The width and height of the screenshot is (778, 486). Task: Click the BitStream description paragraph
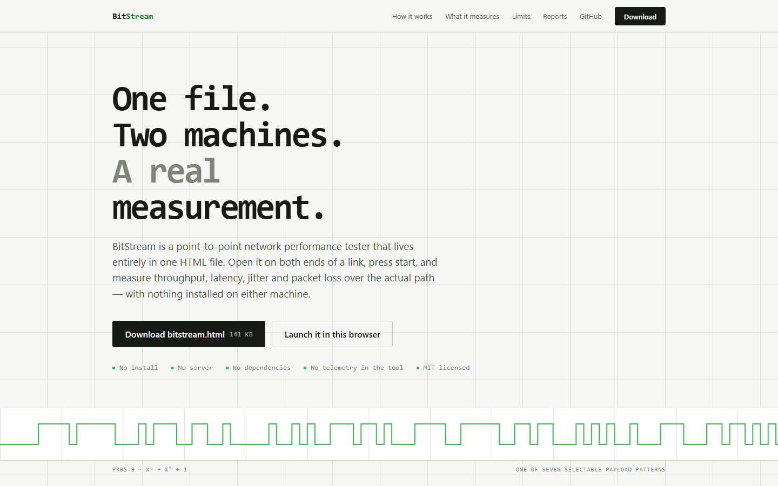click(275, 270)
